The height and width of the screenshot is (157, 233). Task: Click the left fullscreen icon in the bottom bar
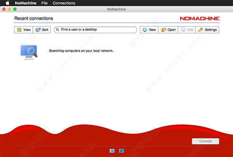[112, 151]
